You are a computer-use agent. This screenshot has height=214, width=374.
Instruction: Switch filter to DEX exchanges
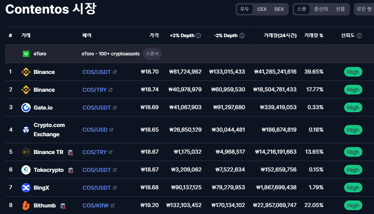pos(279,9)
